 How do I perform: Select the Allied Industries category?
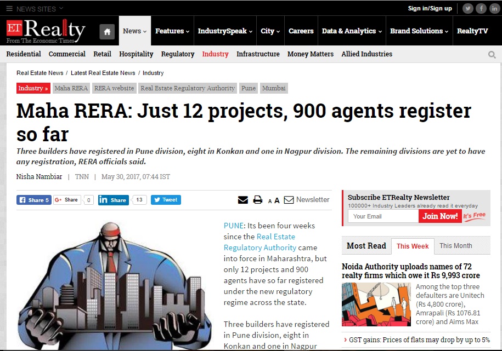pyautogui.click(x=366, y=54)
